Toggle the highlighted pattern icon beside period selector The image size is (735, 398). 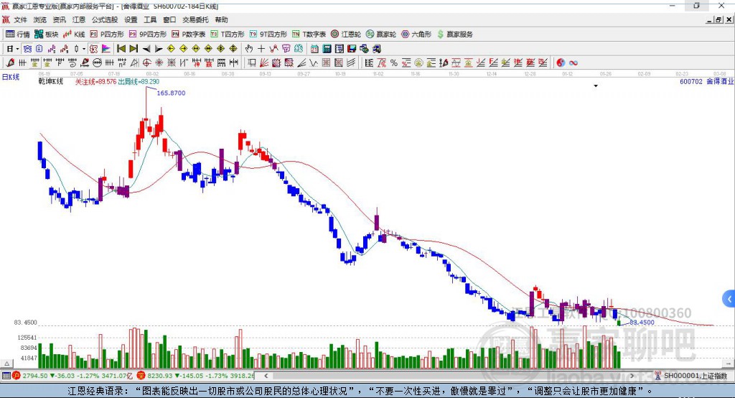tap(27, 48)
